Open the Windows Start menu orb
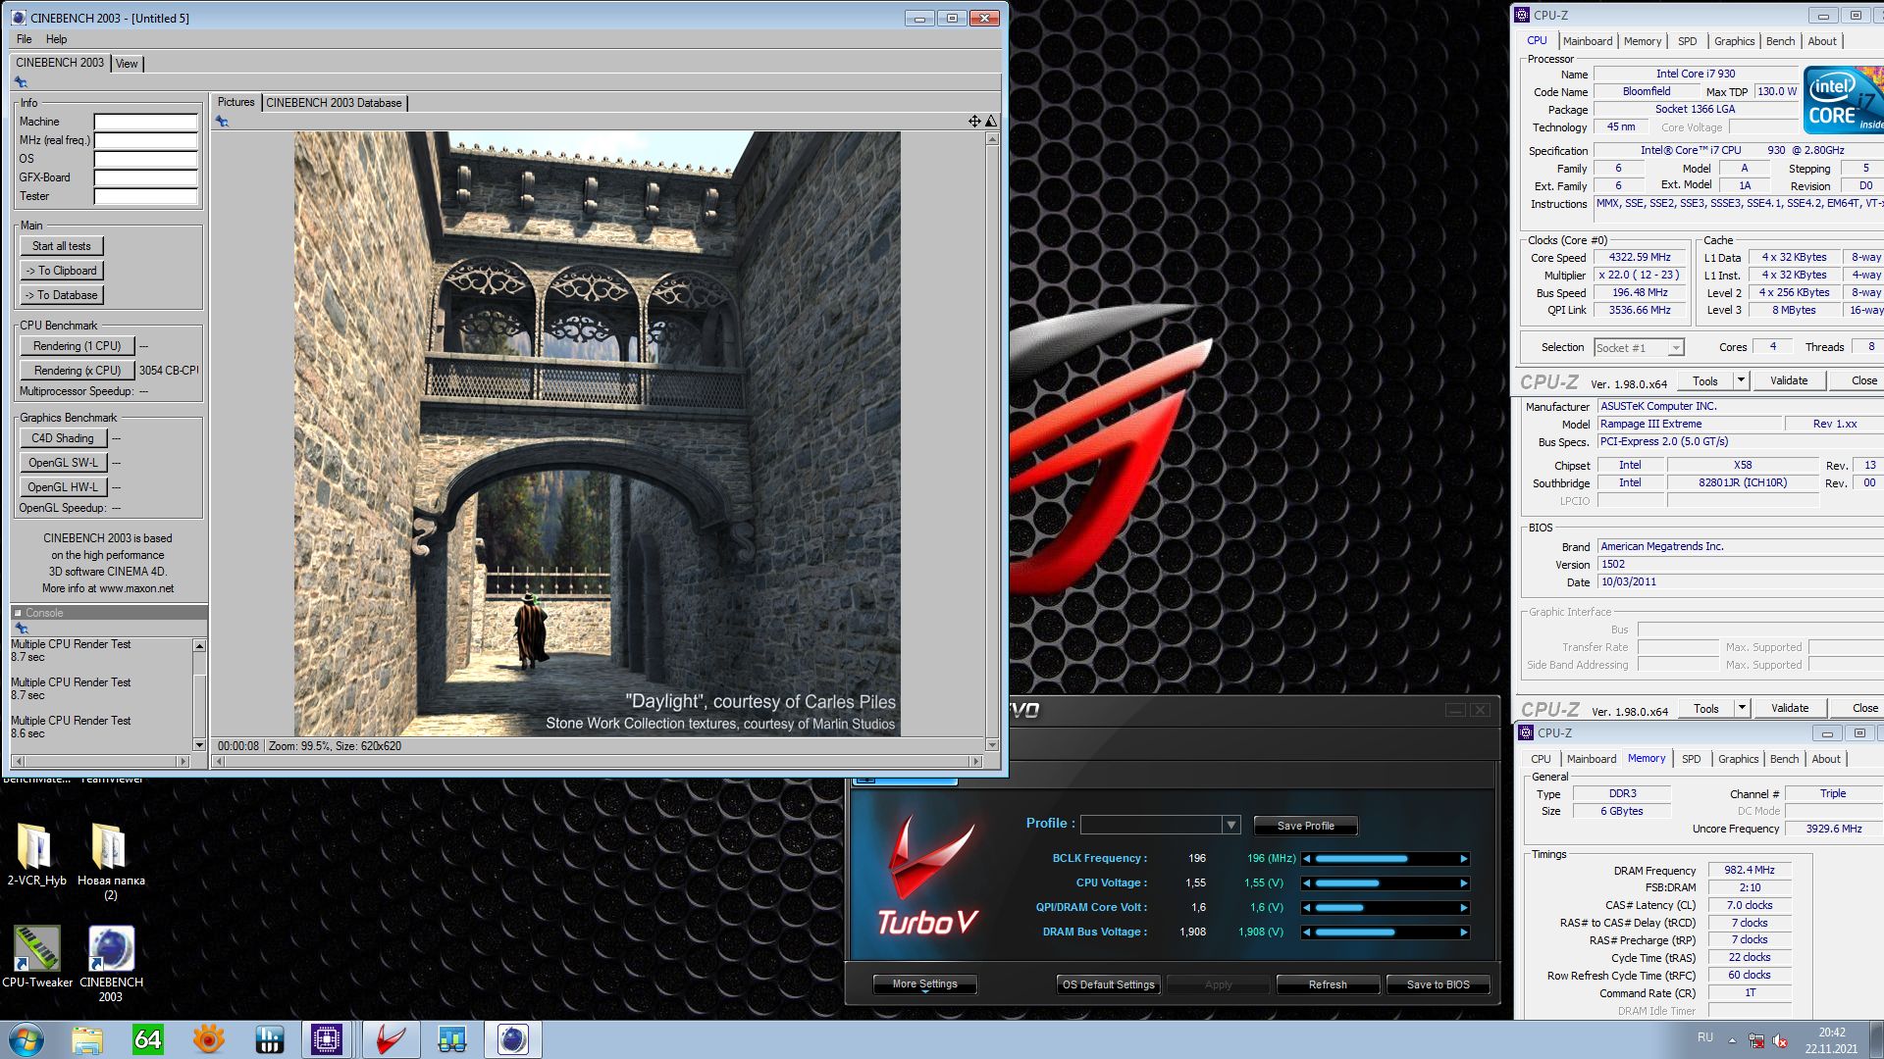Screen dimensions: 1884x1059 [26, 1039]
